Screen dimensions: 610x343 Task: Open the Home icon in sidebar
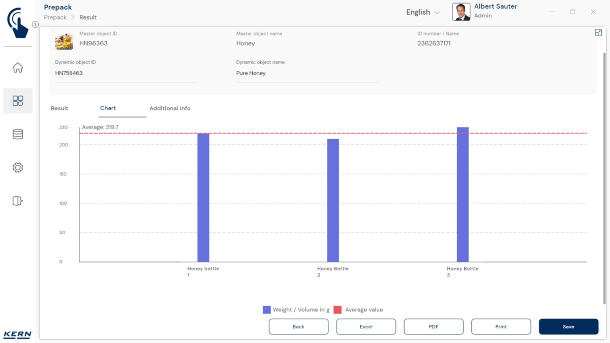(18, 68)
